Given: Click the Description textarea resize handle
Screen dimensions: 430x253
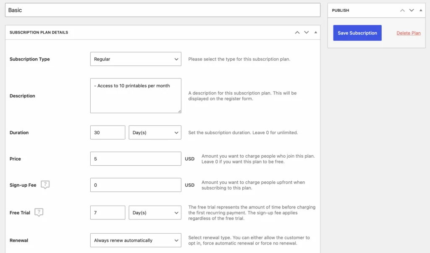Looking at the screenshot, I should pyautogui.click(x=179, y=111).
